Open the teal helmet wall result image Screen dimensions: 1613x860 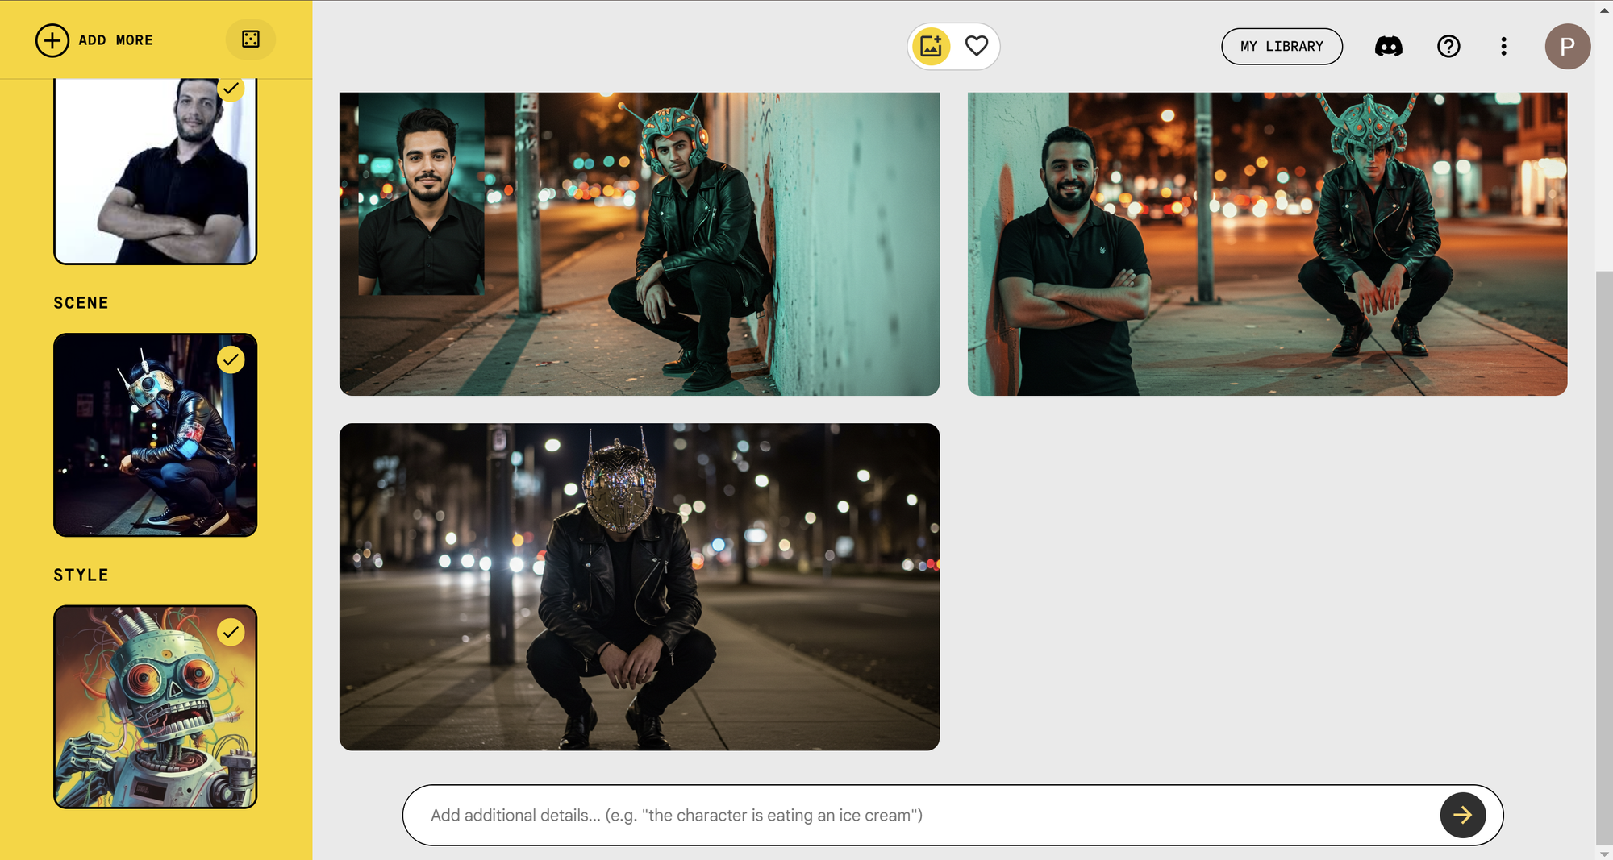(x=639, y=243)
